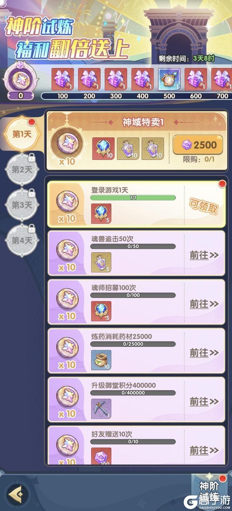Screen dimensions: 232x511
Task: Inspect the herb bag reward icon
Action: pyautogui.click(x=101, y=360)
